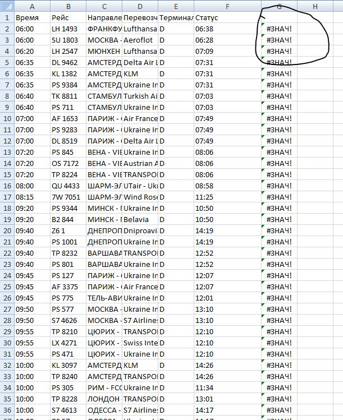The image size is (343, 420).
Task: Select the #ЗНАЧ! error cell in row 2
Action: (279, 29)
